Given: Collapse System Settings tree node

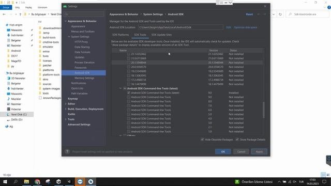Looking at the screenshot, I should (69, 37).
